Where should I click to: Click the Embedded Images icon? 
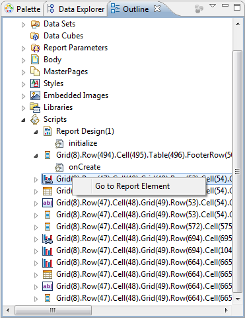tap(35, 95)
